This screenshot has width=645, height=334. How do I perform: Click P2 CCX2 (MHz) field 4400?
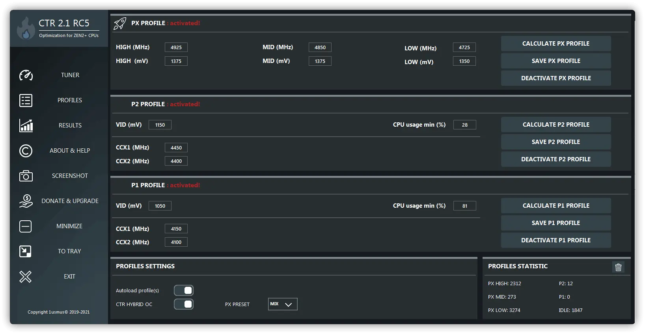[176, 161]
